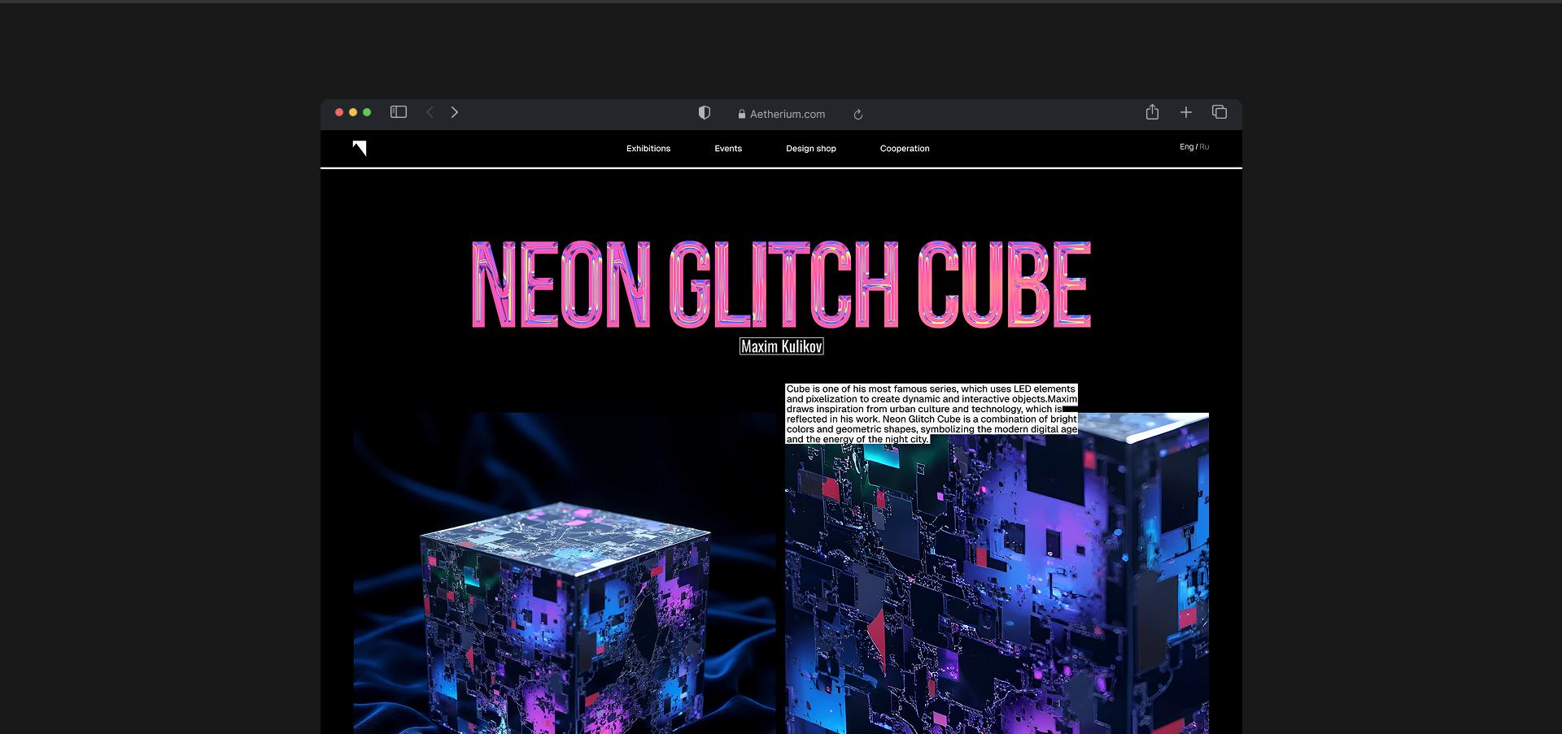
Task: Open the Exhibitions menu item
Action: point(648,149)
